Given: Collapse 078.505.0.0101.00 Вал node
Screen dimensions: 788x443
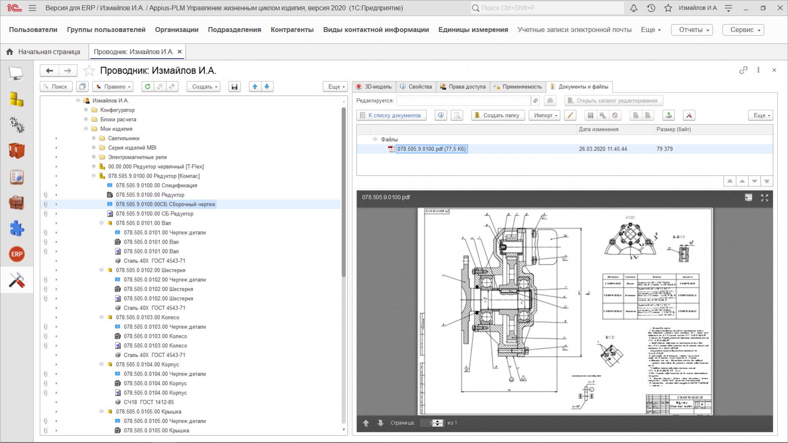Looking at the screenshot, I should click(x=101, y=223).
